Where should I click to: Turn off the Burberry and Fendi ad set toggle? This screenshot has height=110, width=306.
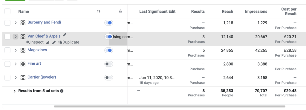[x=109, y=23]
